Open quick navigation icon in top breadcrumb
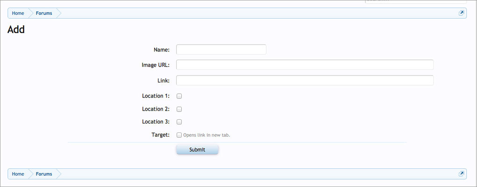 point(462,13)
